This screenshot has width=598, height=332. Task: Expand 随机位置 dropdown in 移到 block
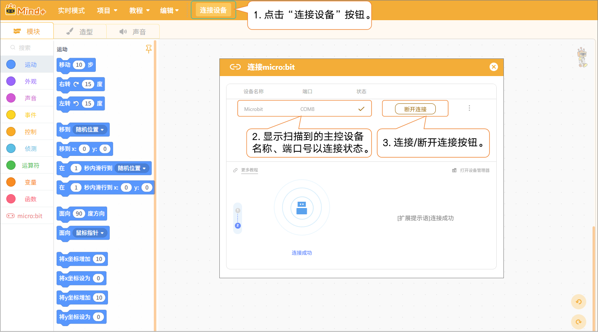90,129
